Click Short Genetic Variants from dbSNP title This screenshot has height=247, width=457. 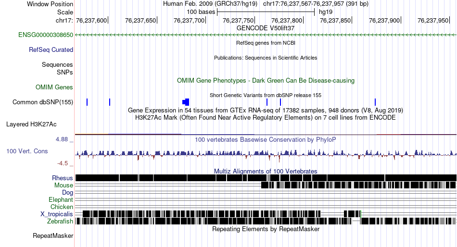click(x=266, y=95)
